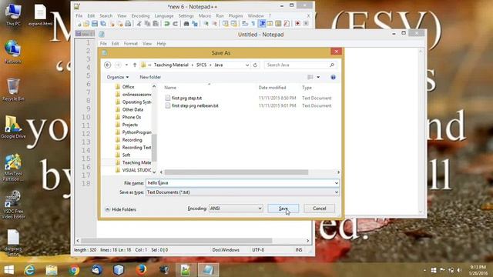The height and width of the screenshot is (277, 493).
Task: Select the Phone Os folder in tree
Action: tap(132, 117)
